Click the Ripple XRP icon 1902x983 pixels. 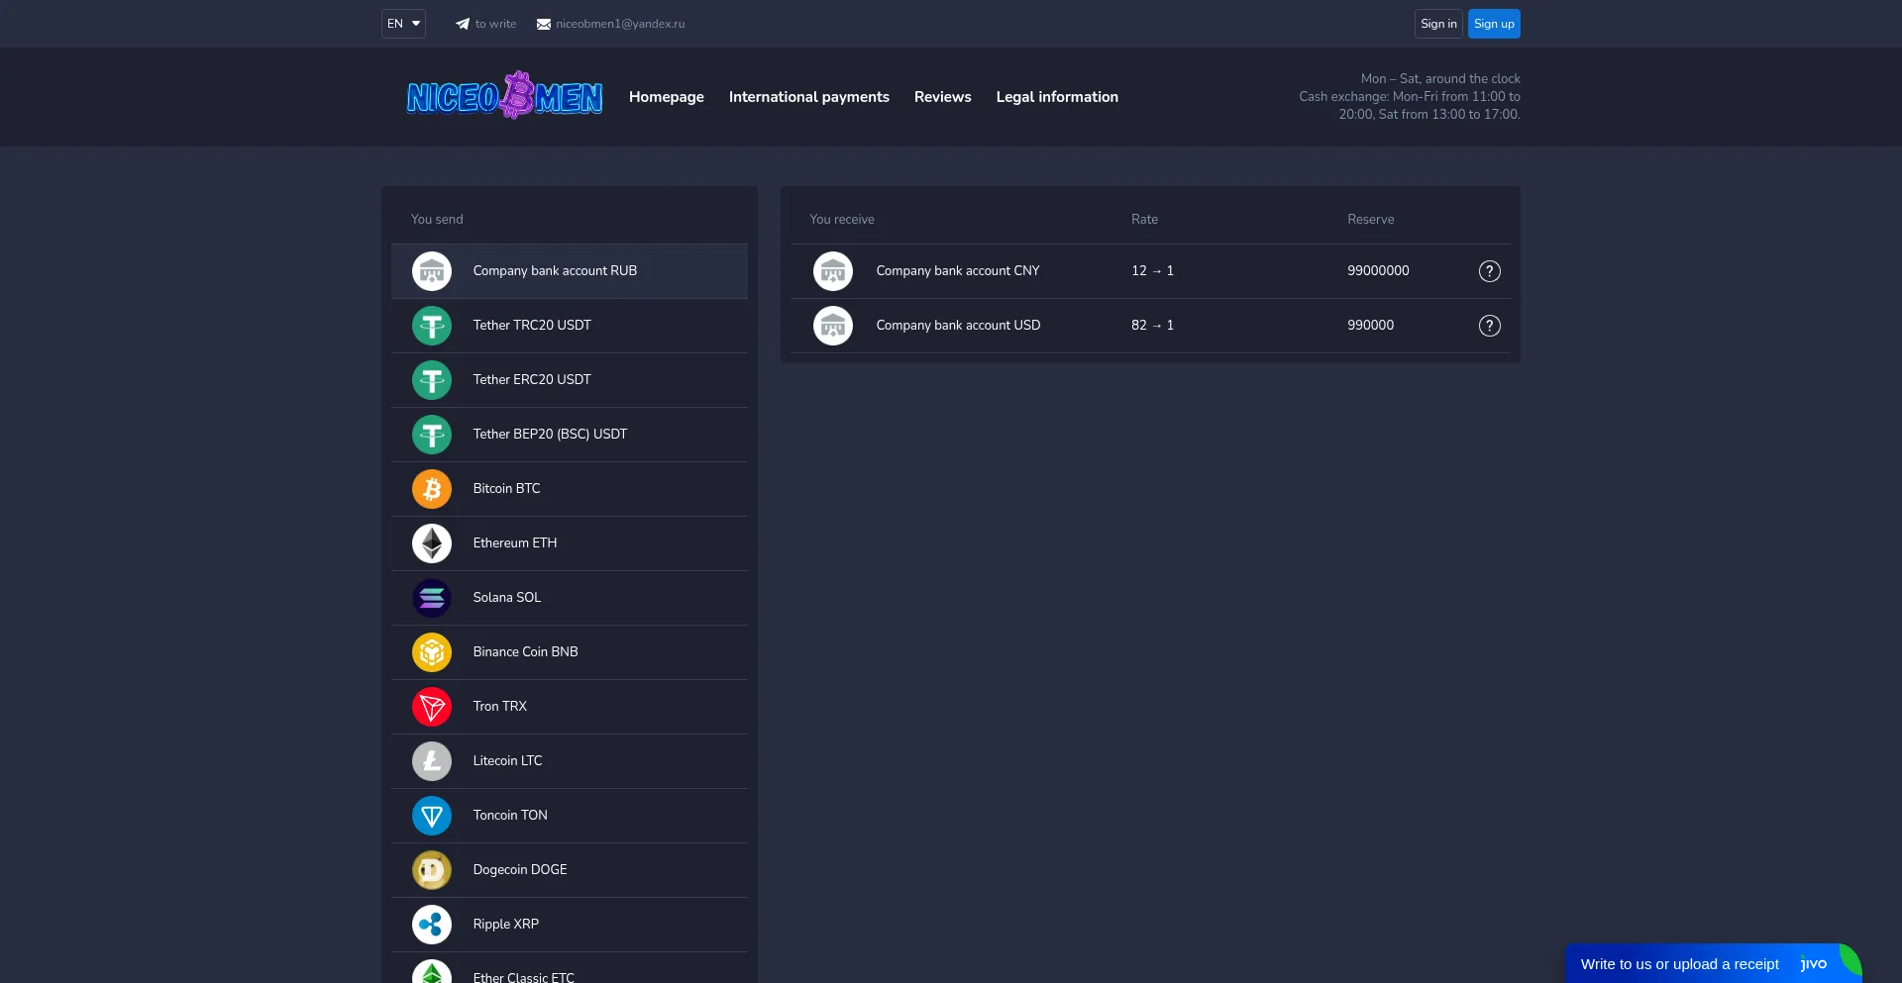(x=432, y=925)
